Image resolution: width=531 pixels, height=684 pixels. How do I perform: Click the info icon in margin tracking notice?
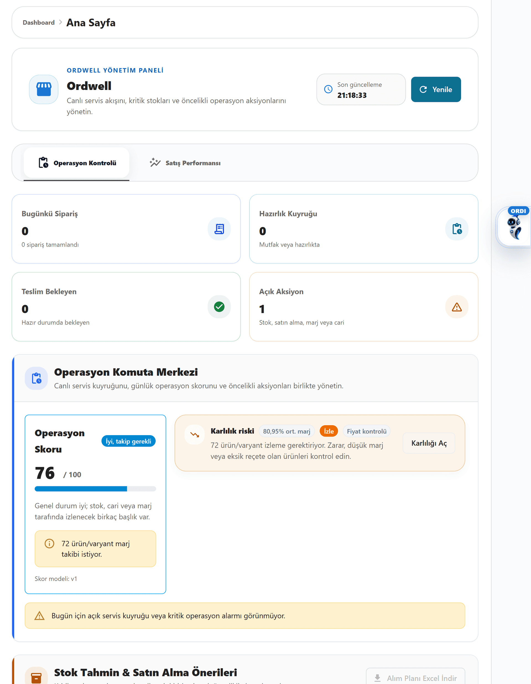point(50,543)
